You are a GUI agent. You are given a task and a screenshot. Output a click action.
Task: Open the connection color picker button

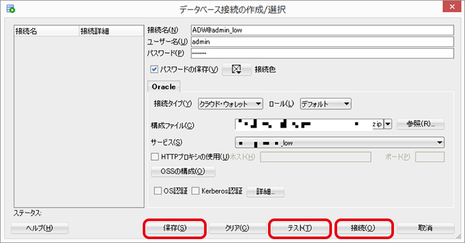tap(236, 70)
